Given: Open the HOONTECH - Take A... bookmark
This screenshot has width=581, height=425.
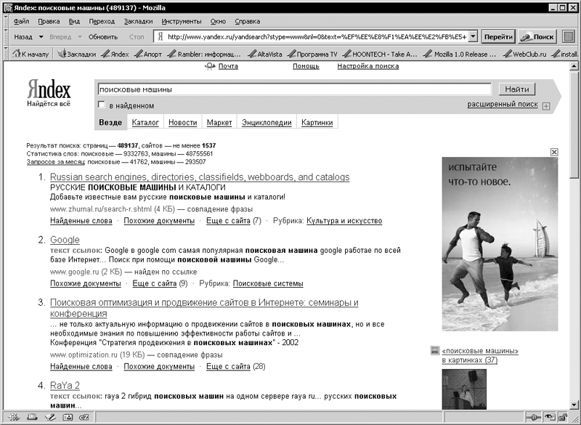Looking at the screenshot, I should pos(380,54).
